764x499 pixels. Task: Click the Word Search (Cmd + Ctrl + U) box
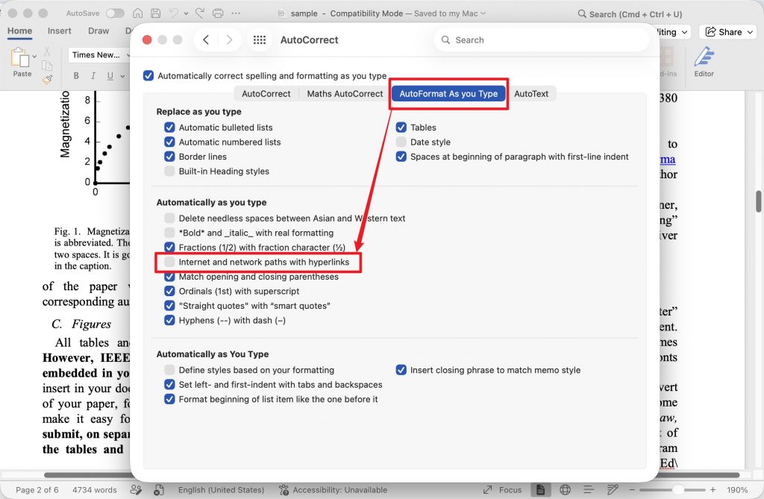point(630,13)
